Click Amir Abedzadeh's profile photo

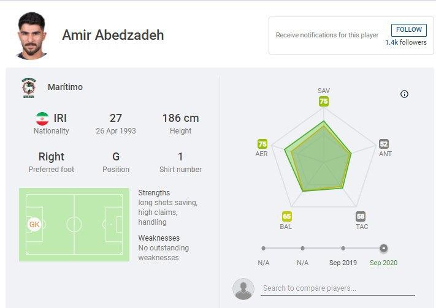tap(31, 35)
